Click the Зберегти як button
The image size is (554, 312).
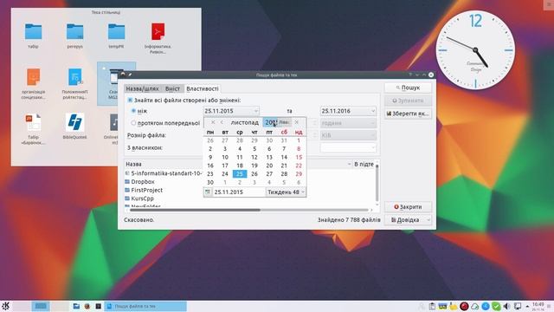point(408,114)
